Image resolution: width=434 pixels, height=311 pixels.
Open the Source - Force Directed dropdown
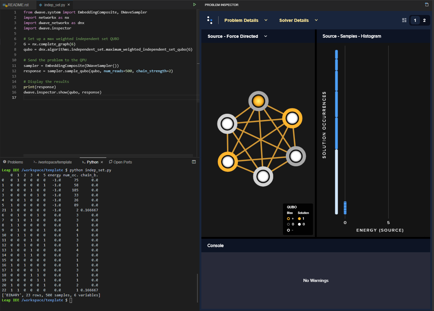[x=265, y=36]
